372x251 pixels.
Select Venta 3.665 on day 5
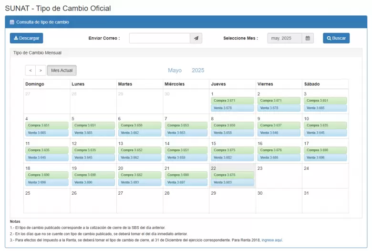[93, 133]
